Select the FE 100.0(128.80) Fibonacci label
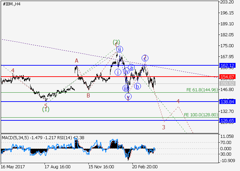The image size is (240, 171). (x=201, y=115)
